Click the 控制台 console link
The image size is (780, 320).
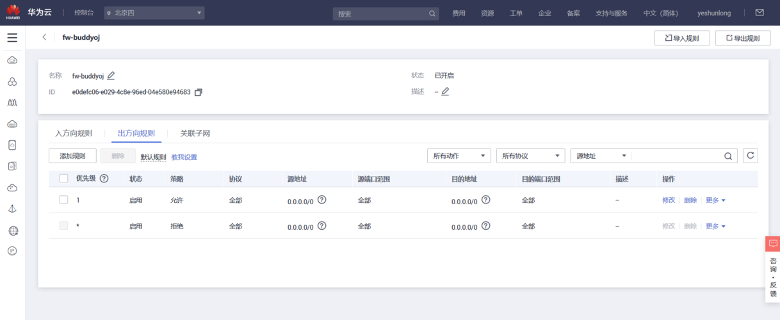click(x=85, y=13)
